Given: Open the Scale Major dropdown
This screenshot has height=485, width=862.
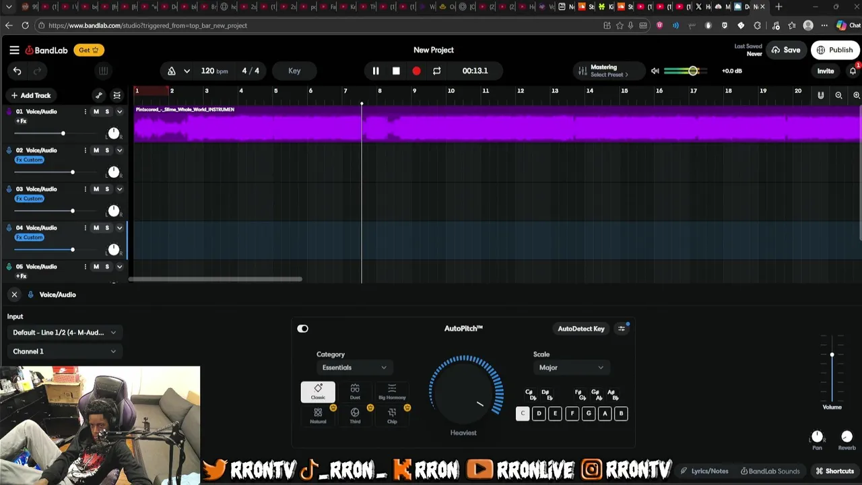Looking at the screenshot, I should [571, 368].
